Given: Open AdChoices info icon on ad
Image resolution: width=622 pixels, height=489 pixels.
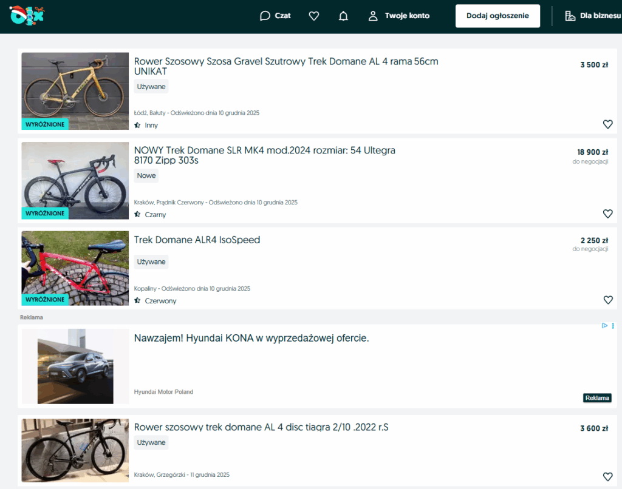Looking at the screenshot, I should coord(604,326).
